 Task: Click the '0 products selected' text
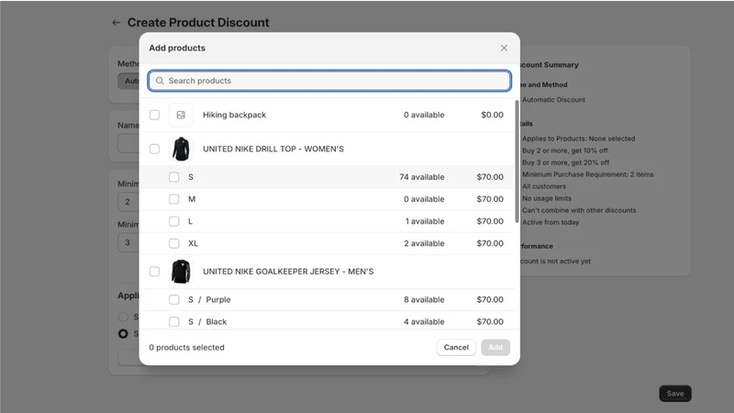[x=187, y=348]
